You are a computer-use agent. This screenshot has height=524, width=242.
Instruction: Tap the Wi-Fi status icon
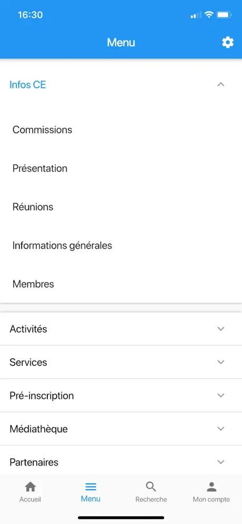pos(209,15)
